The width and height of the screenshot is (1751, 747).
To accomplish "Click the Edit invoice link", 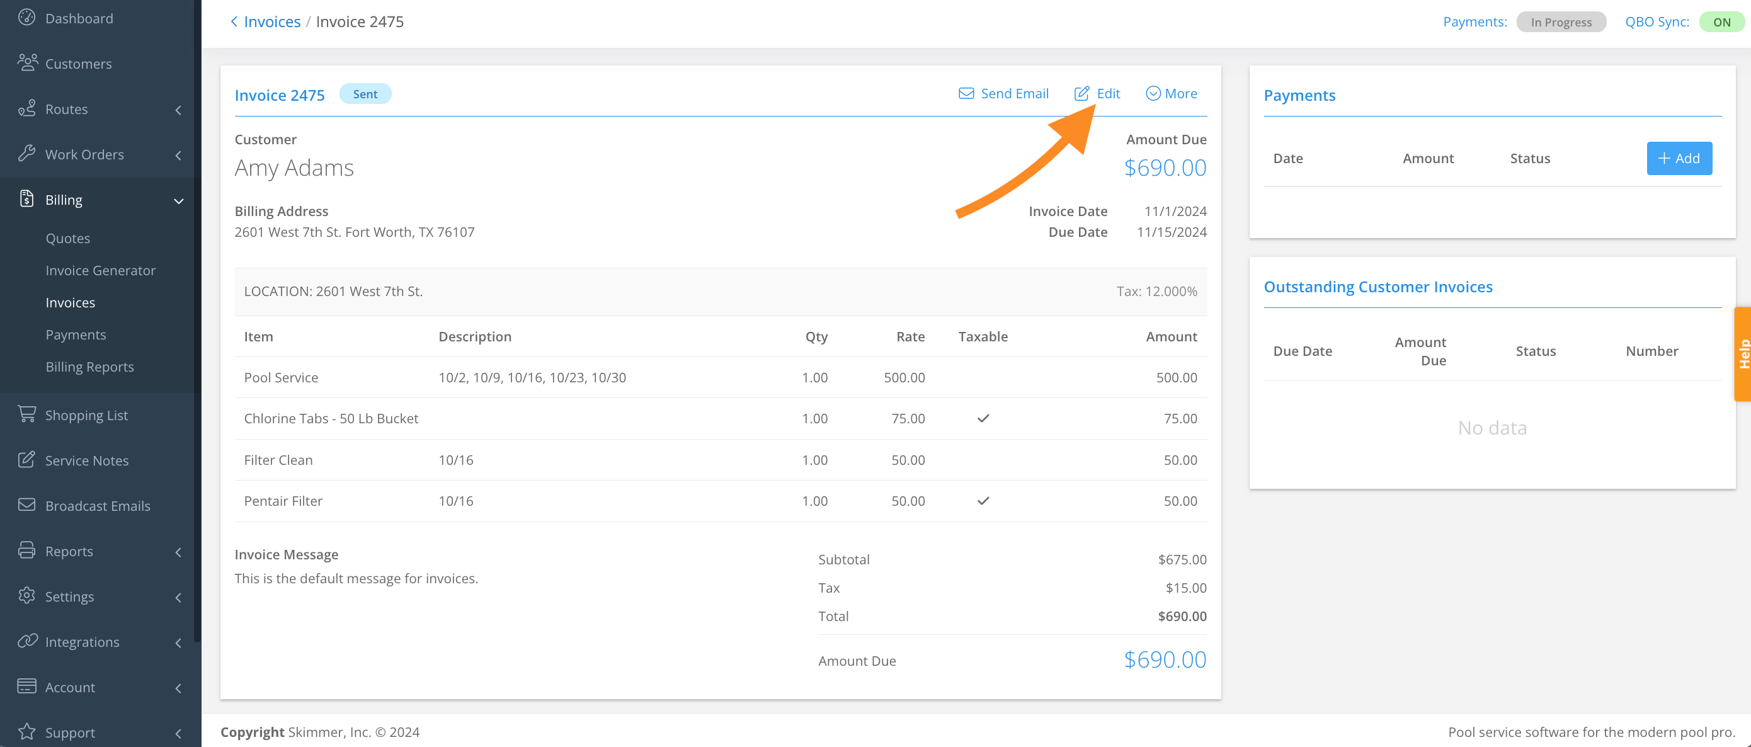I will pos(1097,94).
